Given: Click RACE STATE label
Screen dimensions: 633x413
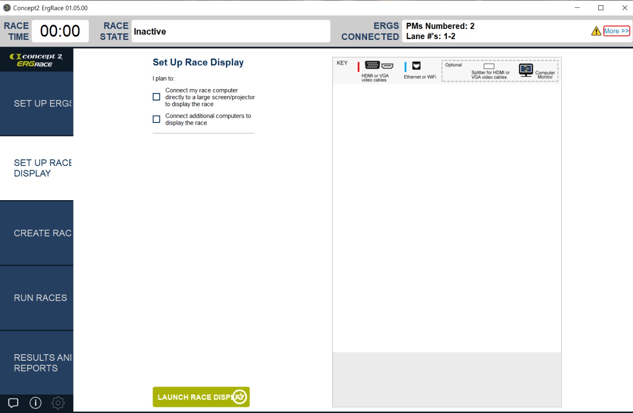Looking at the screenshot, I should (114, 31).
